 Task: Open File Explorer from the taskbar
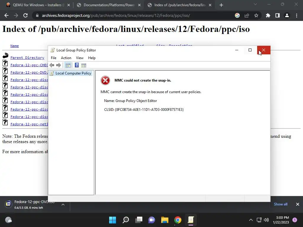pyautogui.click(x=165, y=220)
